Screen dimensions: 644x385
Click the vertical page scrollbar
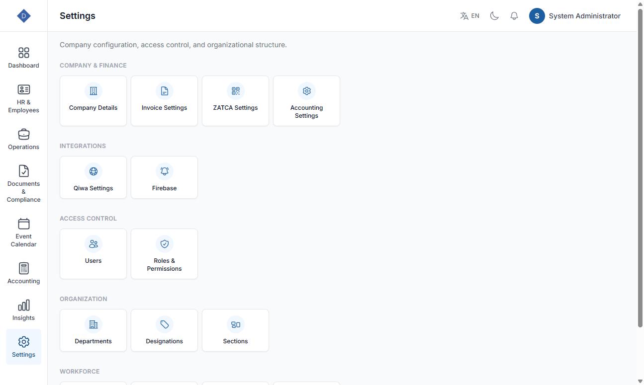640,167
